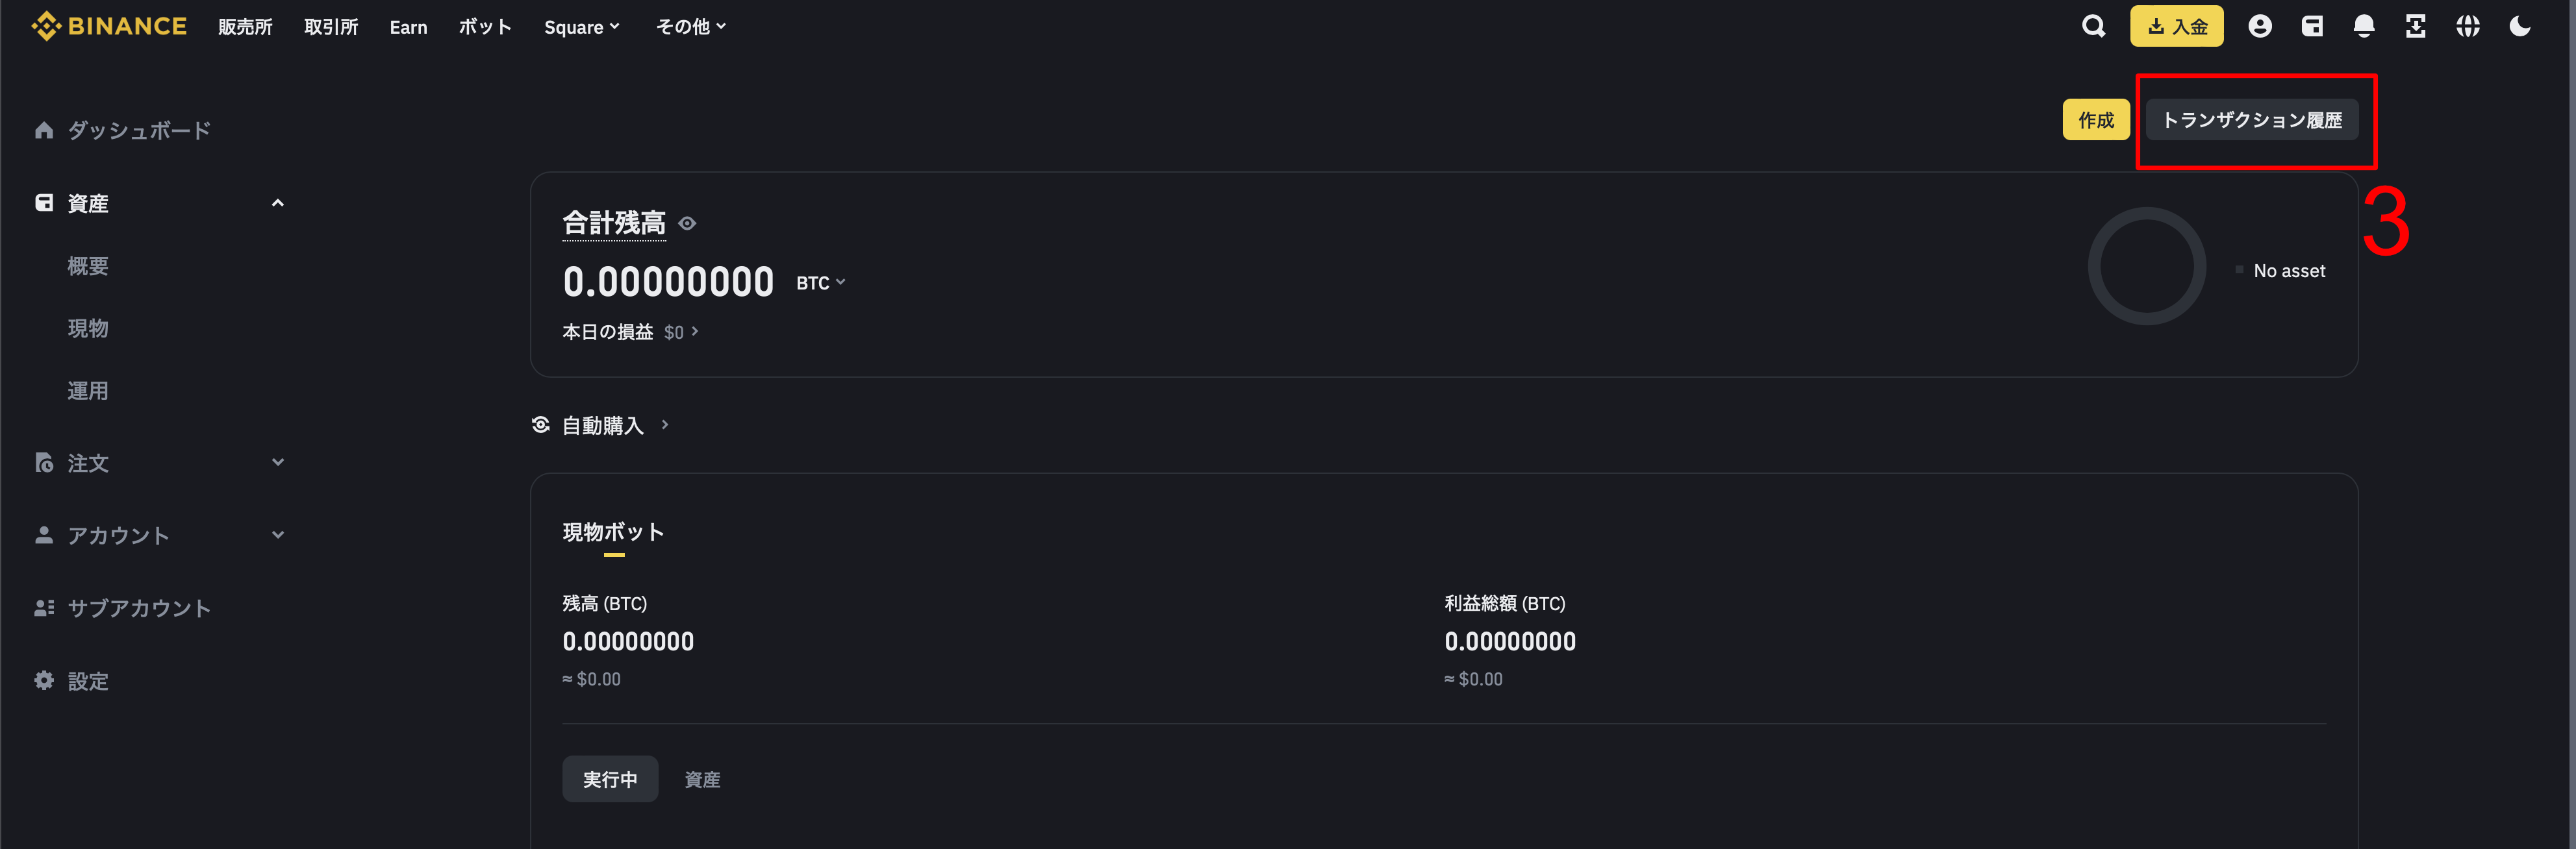Viewport: 2576px width, 849px height.
Task: Open the search magnifier icon
Action: coord(2093,27)
